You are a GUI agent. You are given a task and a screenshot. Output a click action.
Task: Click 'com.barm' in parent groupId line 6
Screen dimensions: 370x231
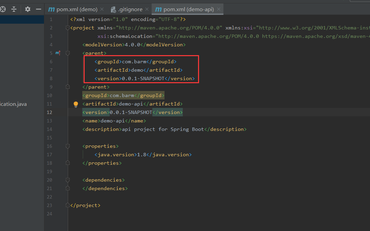(134, 62)
